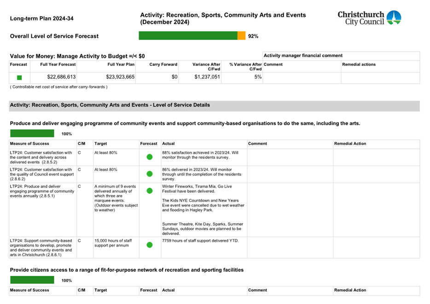The image size is (430, 304).
Task: Click green forecast dot for community events programme
Action: coord(149,190)
